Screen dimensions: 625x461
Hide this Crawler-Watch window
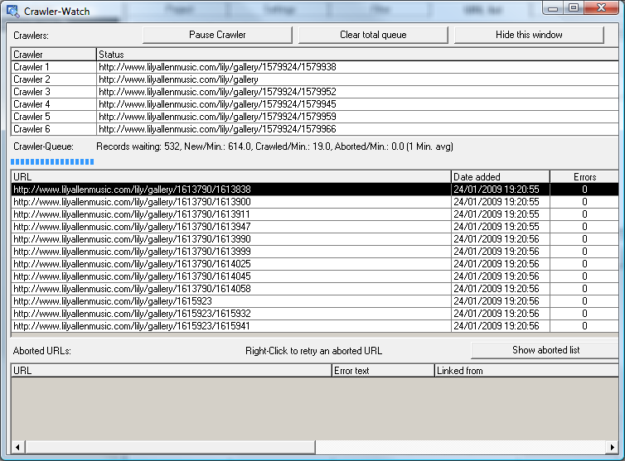[529, 35]
